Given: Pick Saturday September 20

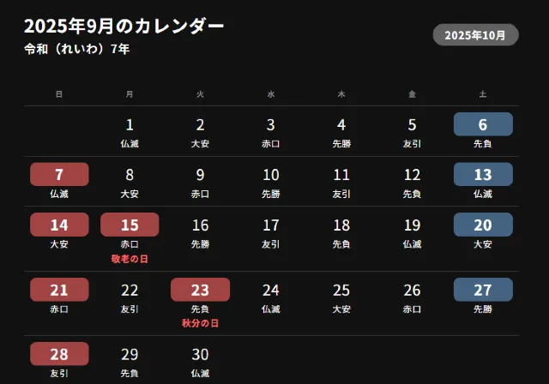Looking at the screenshot, I should (x=483, y=225).
